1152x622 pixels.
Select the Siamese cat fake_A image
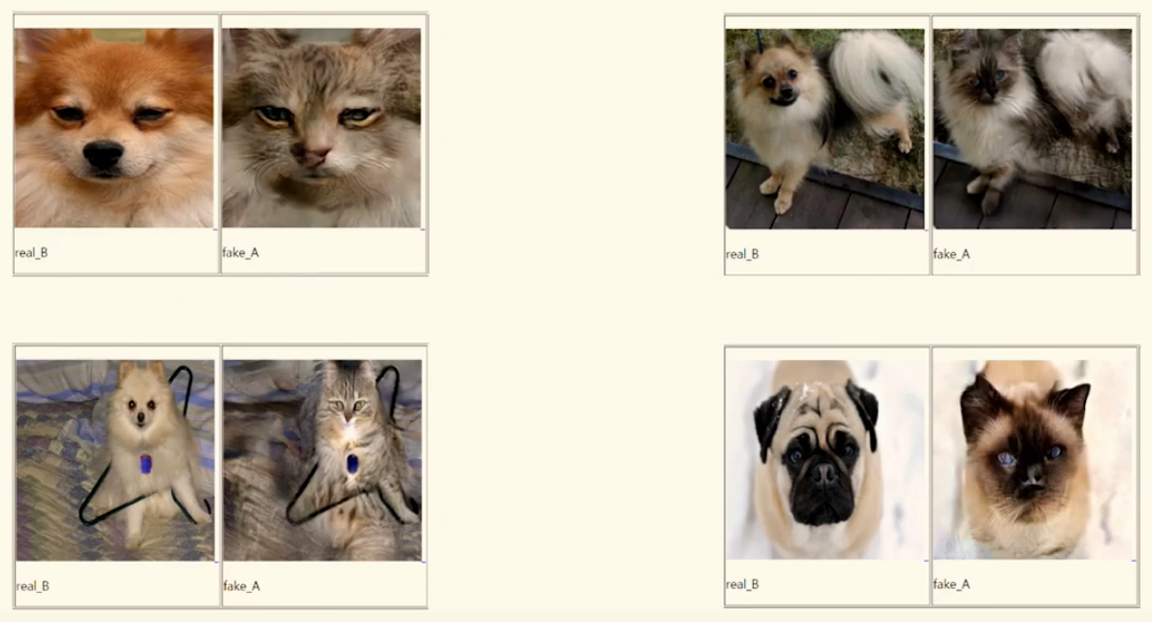point(1033,460)
